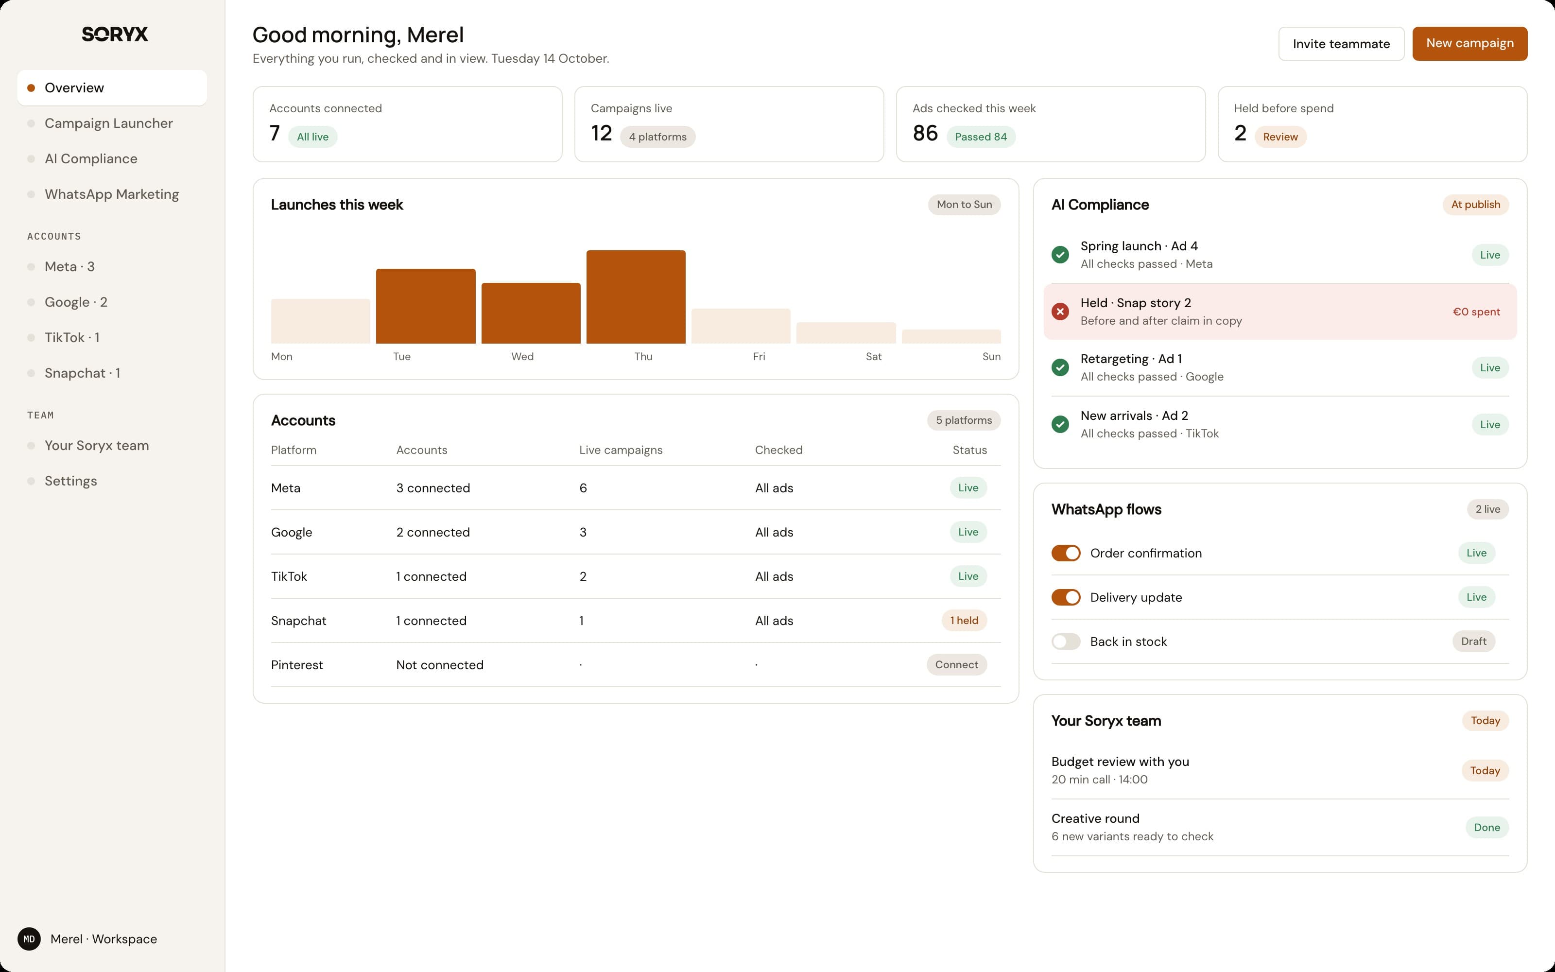Open Creative round team item

click(1279, 827)
